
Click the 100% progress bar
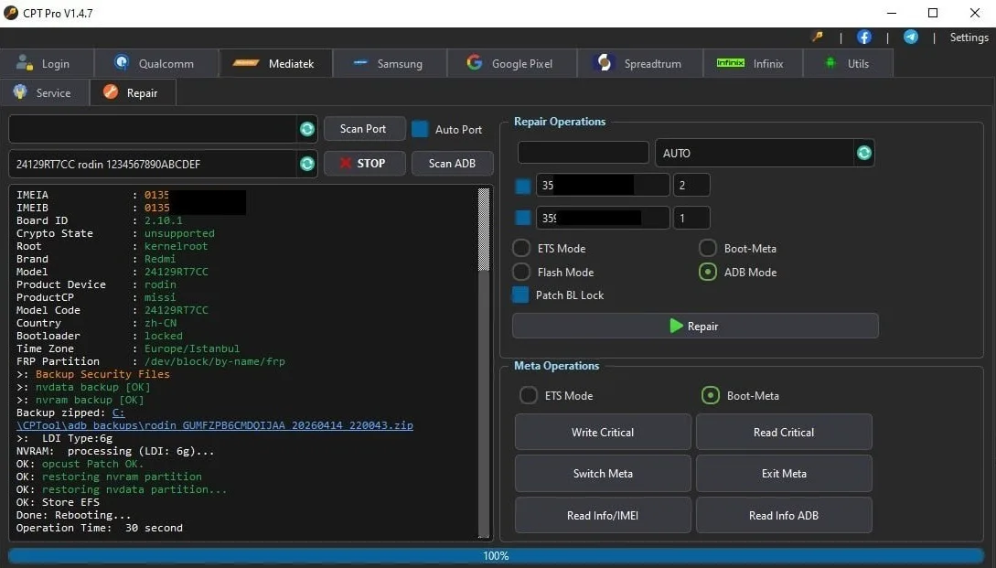click(496, 556)
